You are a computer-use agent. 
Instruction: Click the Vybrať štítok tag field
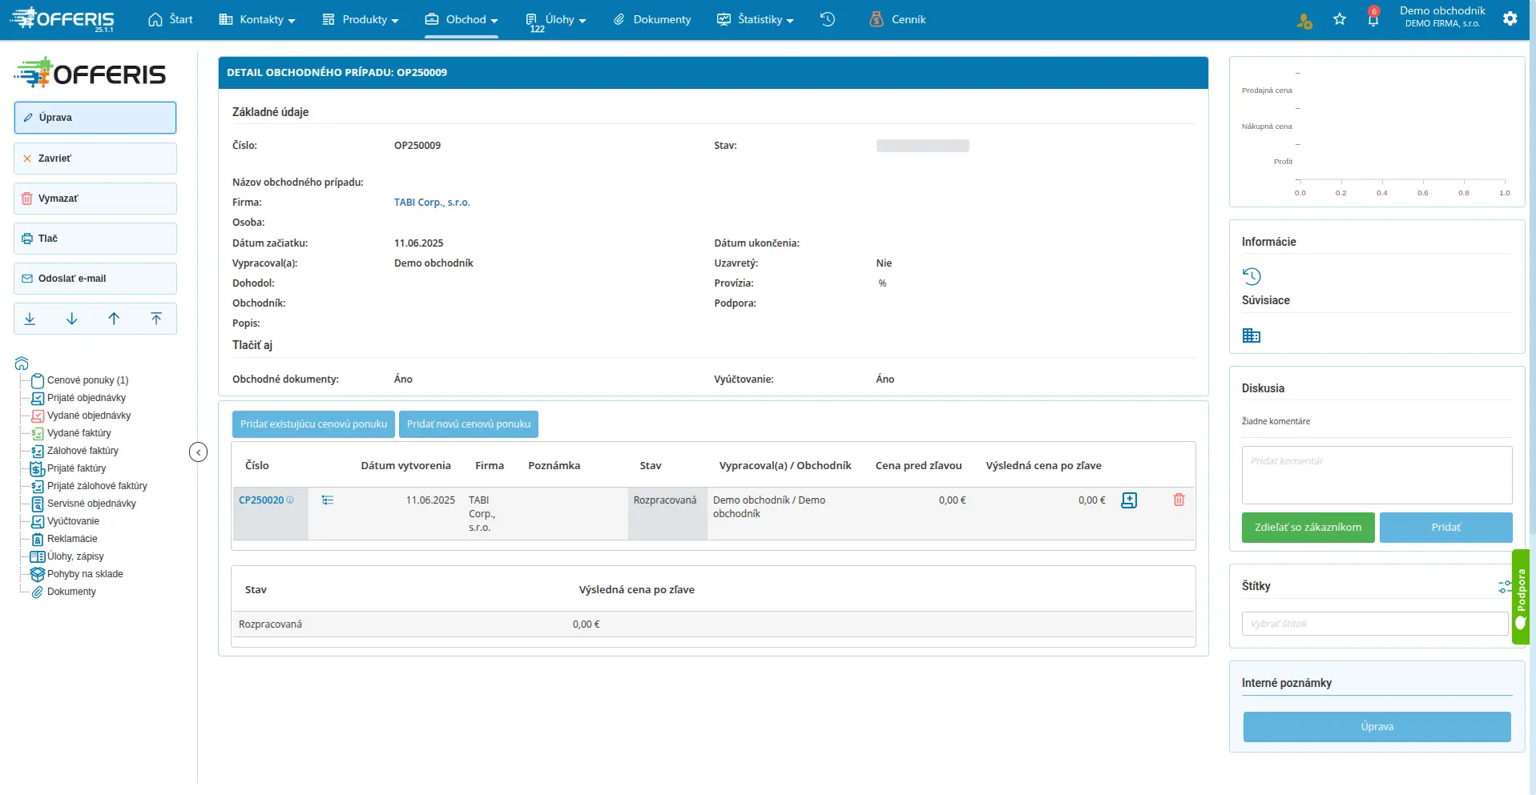point(1375,624)
